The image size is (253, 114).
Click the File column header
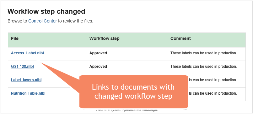click(x=15, y=38)
